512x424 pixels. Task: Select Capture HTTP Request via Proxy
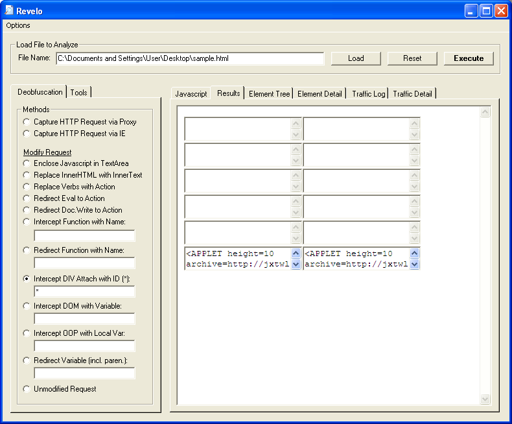(27, 122)
